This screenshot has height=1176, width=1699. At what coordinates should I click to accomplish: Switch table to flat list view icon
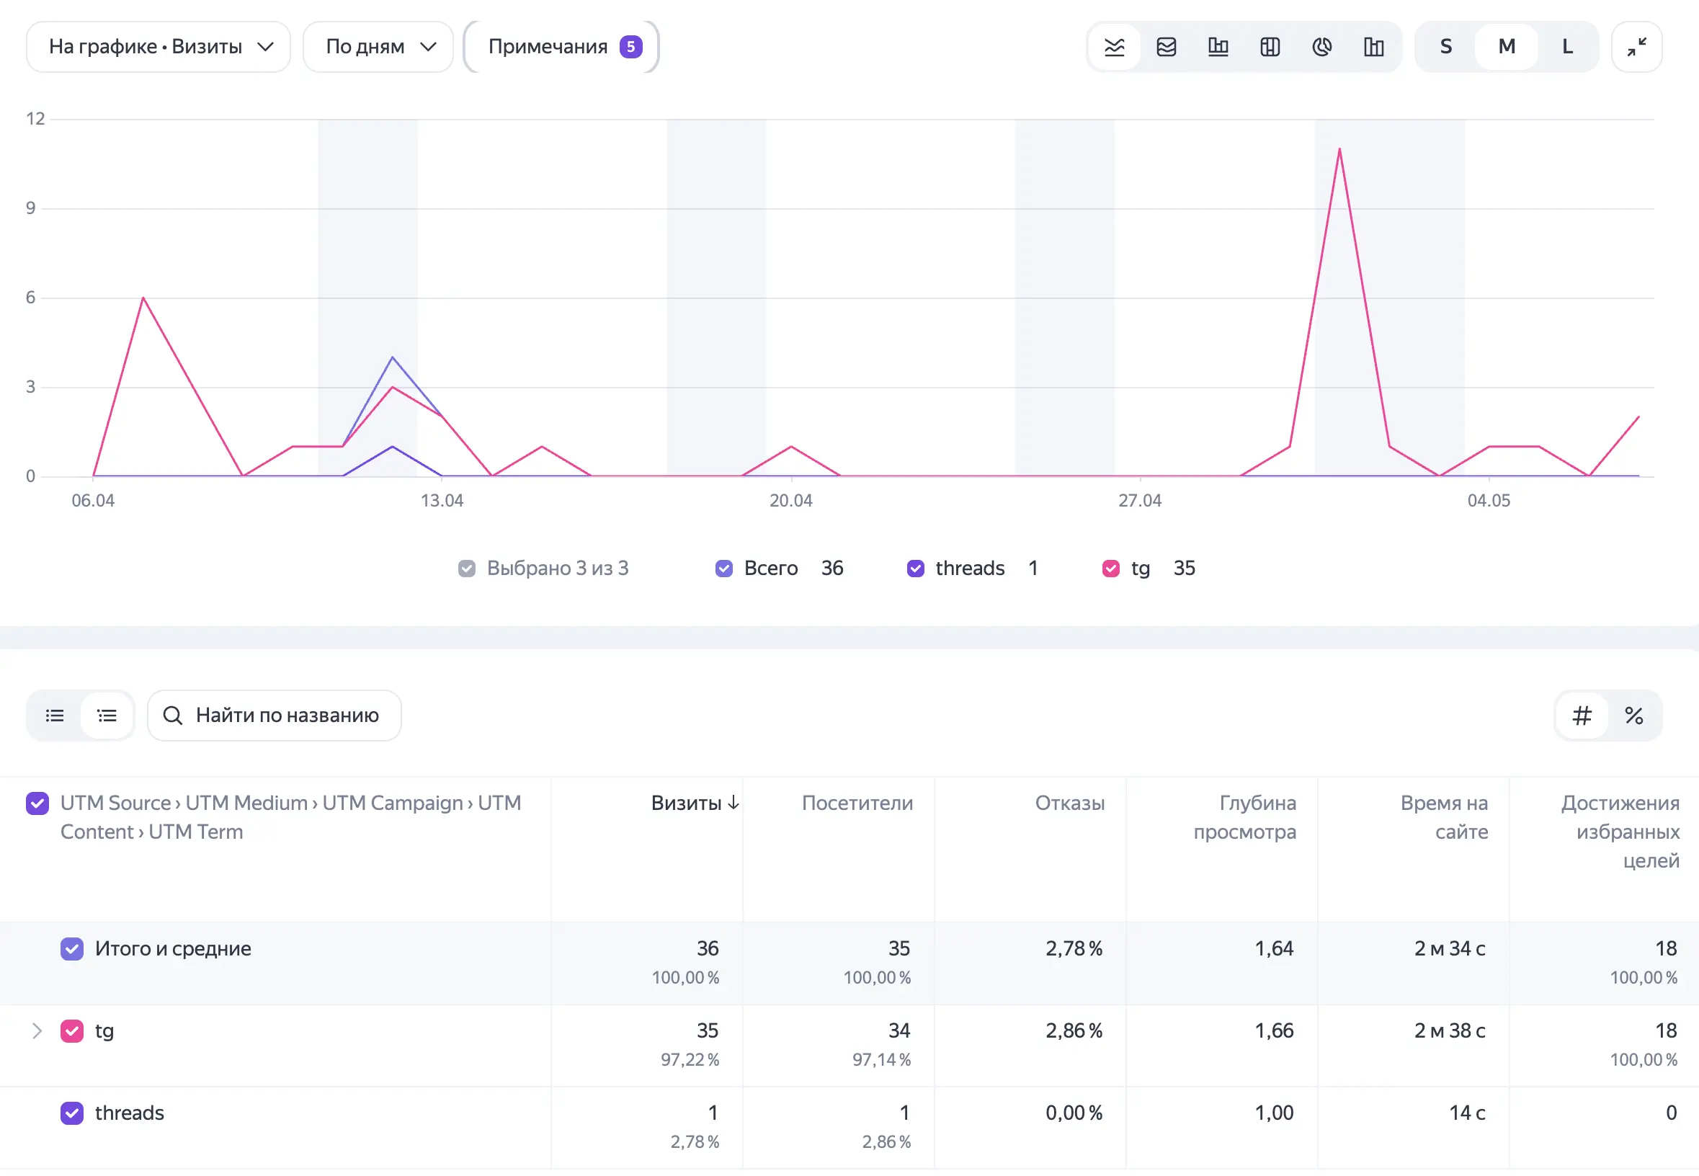click(55, 715)
